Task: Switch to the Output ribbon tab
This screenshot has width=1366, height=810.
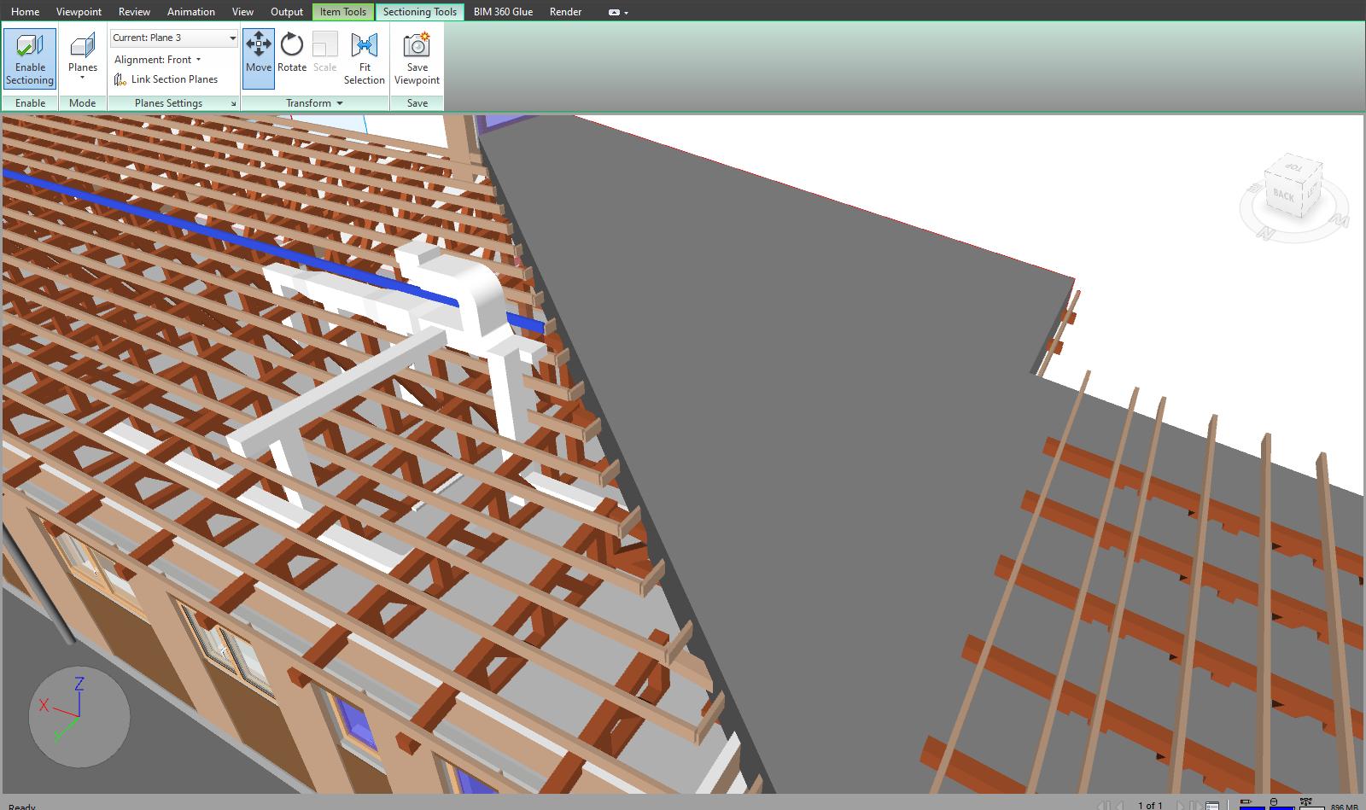Action: pos(287,12)
